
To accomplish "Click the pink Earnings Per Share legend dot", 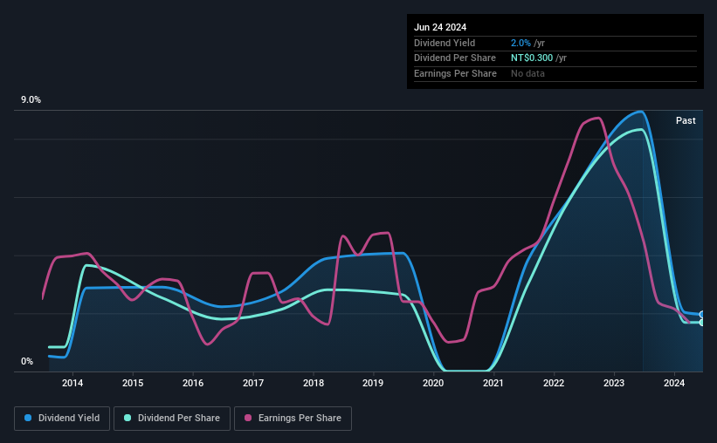I will tap(248, 418).
